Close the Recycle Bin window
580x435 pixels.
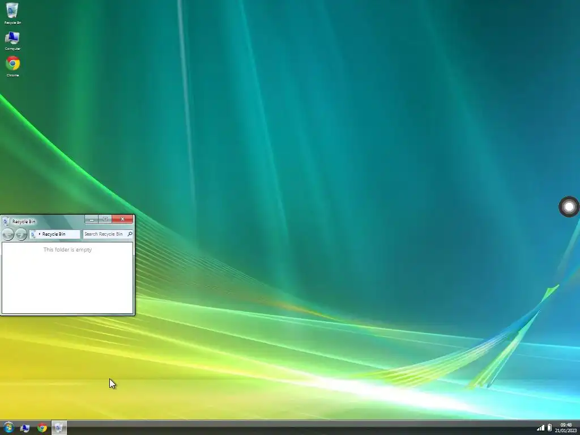tap(122, 219)
